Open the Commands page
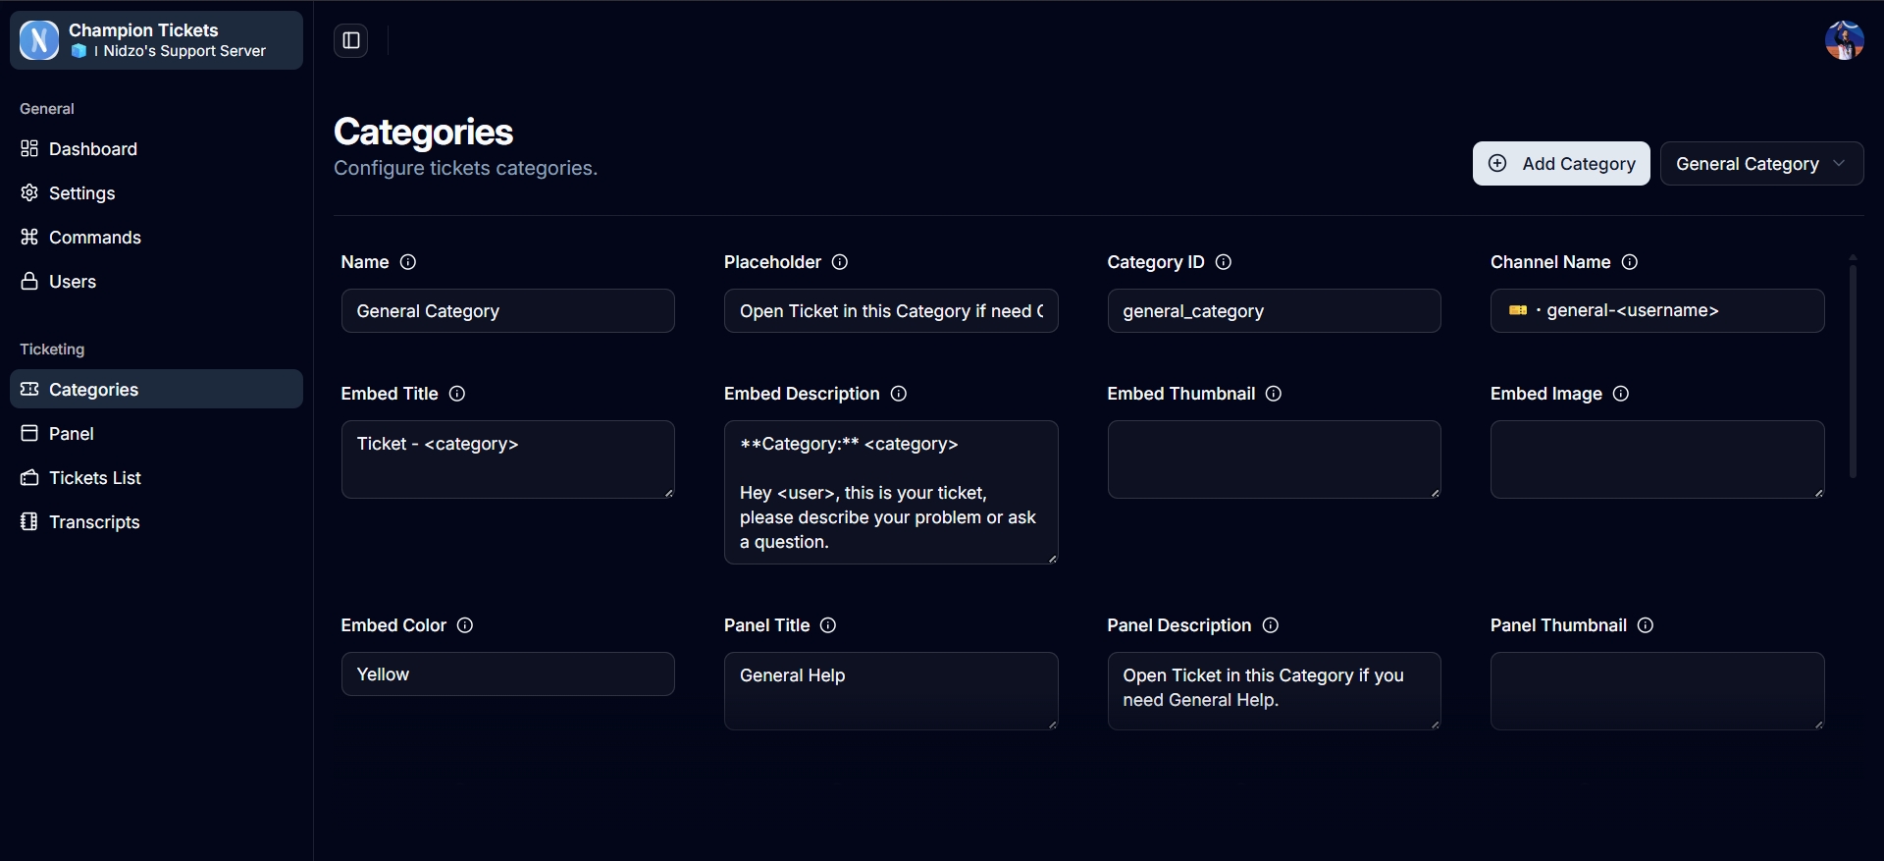1884x861 pixels. (x=95, y=238)
